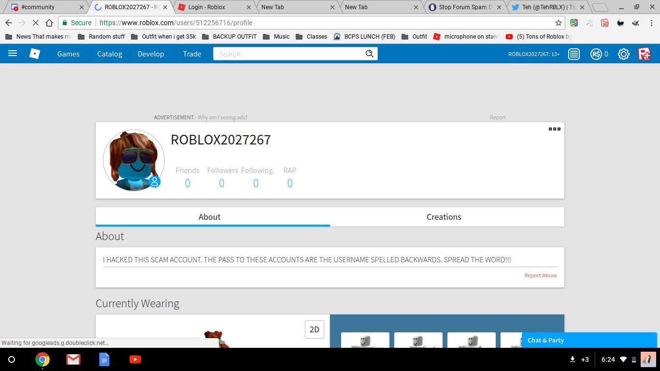
Task: Open the microphone on stand bookmark
Action: pos(466,37)
